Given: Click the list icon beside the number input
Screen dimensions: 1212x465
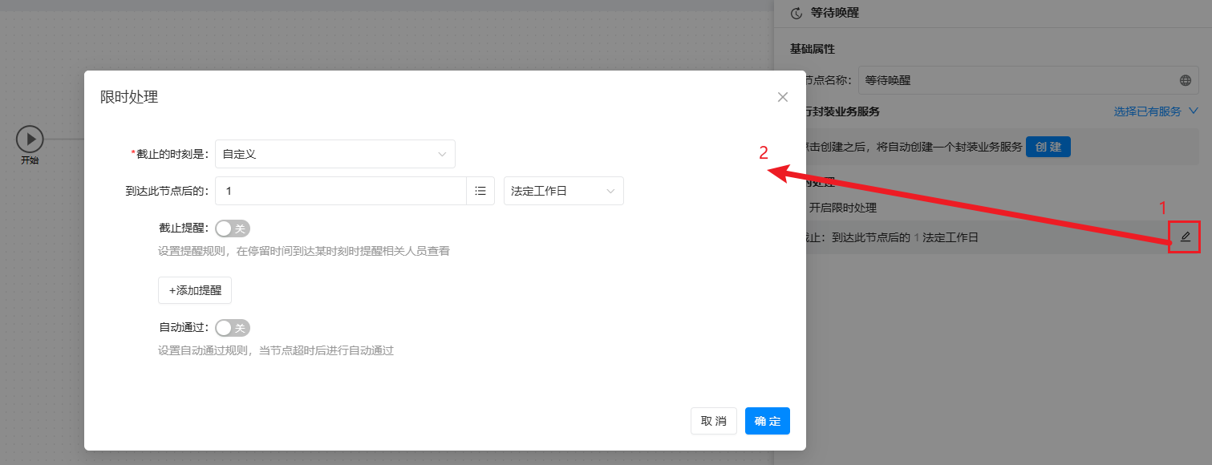Looking at the screenshot, I should pyautogui.click(x=480, y=191).
